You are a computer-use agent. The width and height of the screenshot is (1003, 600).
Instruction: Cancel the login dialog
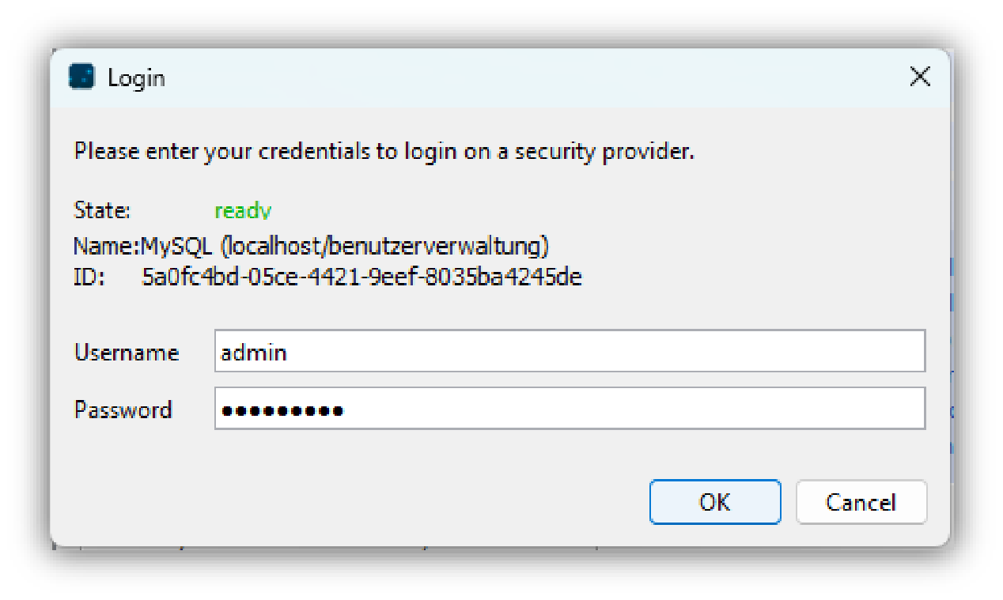(861, 502)
